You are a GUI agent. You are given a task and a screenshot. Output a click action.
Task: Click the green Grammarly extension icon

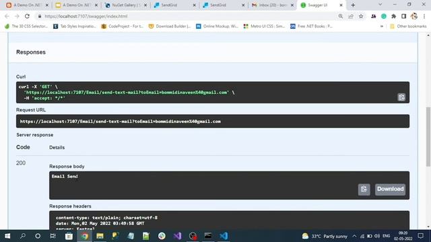[384, 16]
